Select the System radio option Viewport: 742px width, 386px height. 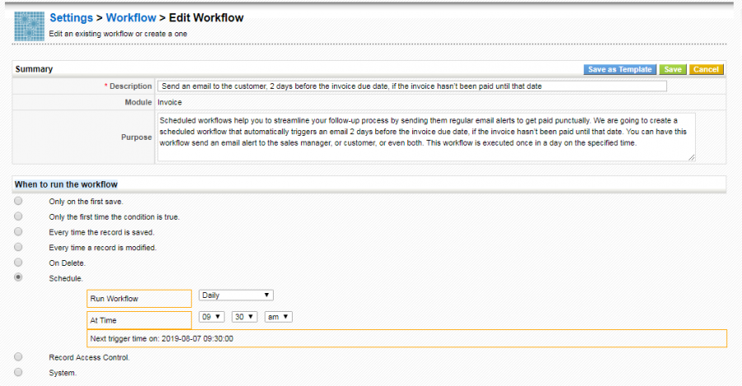pyautogui.click(x=18, y=373)
